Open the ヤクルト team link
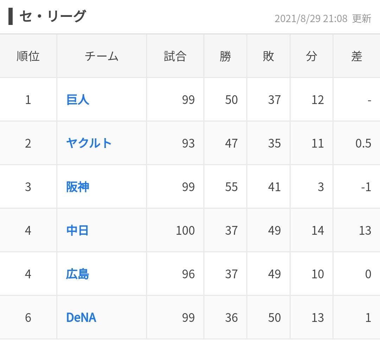 click(89, 143)
